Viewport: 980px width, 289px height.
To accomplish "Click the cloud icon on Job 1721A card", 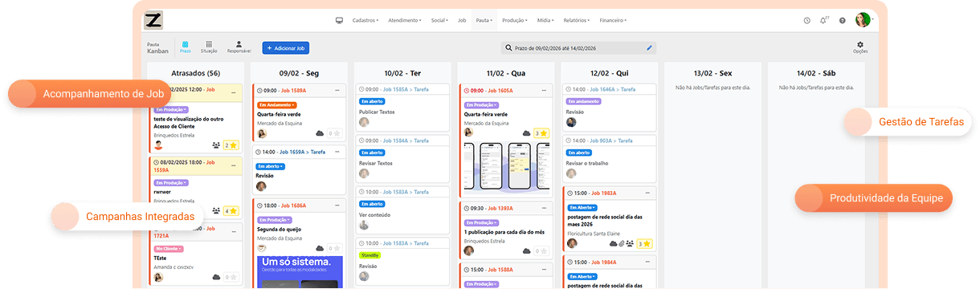I will pos(216,277).
